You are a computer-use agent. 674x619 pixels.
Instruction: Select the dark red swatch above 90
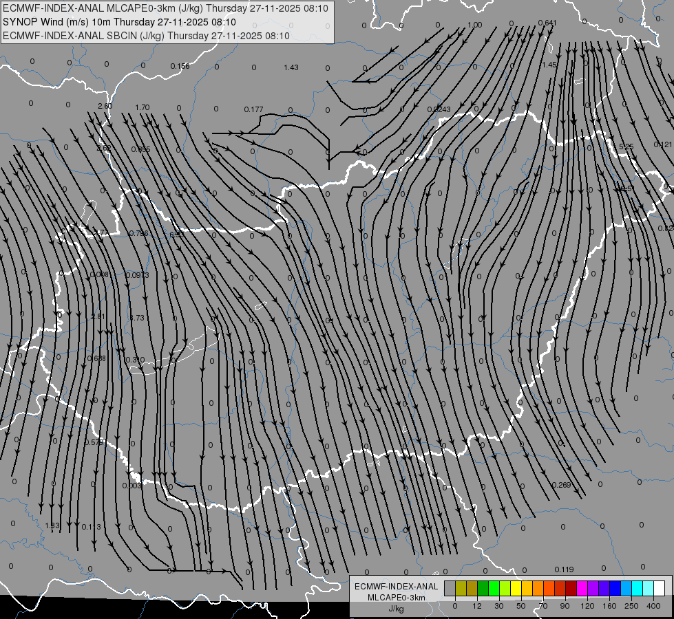point(571,588)
